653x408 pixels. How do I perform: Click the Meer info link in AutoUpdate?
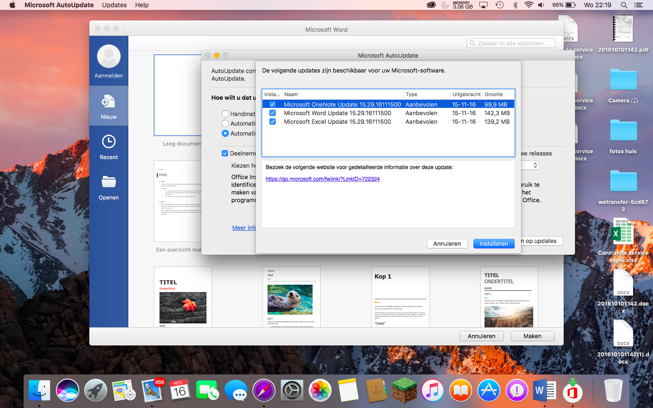tap(244, 228)
